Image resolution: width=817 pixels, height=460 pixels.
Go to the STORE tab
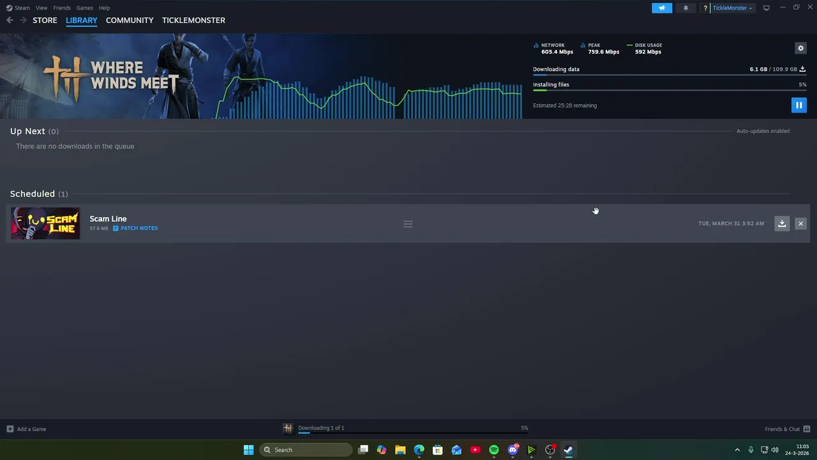coord(45,20)
